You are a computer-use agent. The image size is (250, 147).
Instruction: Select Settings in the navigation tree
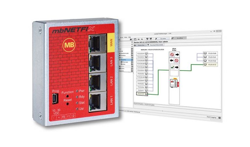(x=121, y=51)
